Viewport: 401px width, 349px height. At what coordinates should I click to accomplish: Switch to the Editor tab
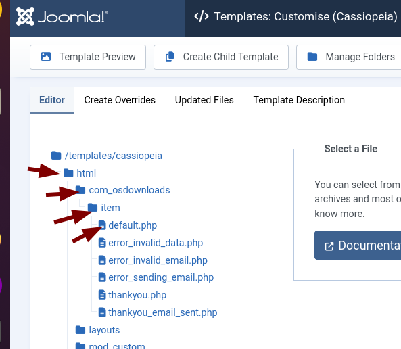(52, 100)
